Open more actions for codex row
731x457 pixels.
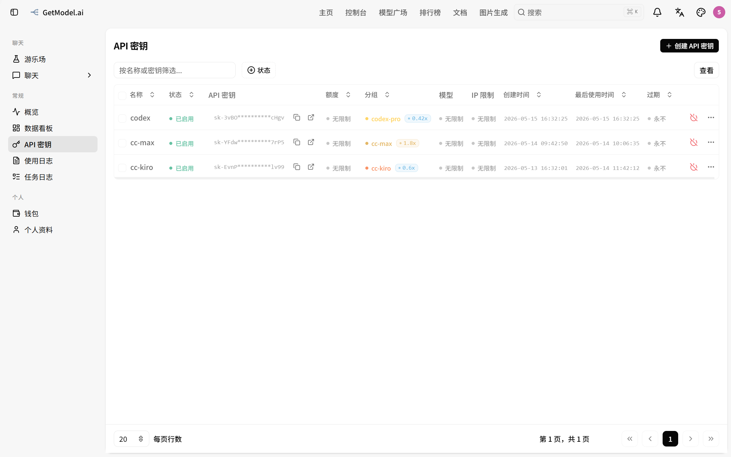point(711,117)
